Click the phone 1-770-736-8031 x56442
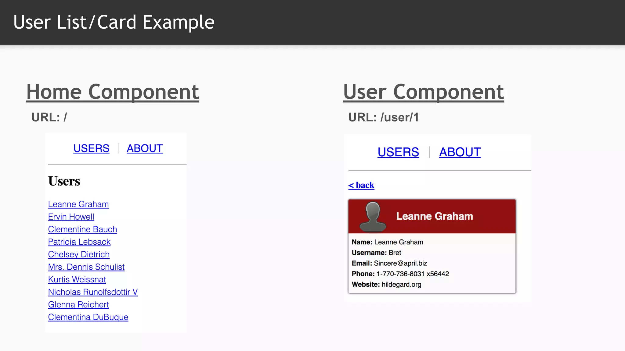Image resolution: width=625 pixels, height=351 pixels. point(413,274)
